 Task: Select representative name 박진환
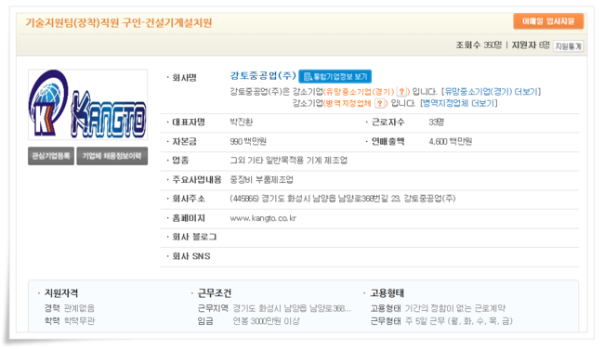[x=242, y=122]
